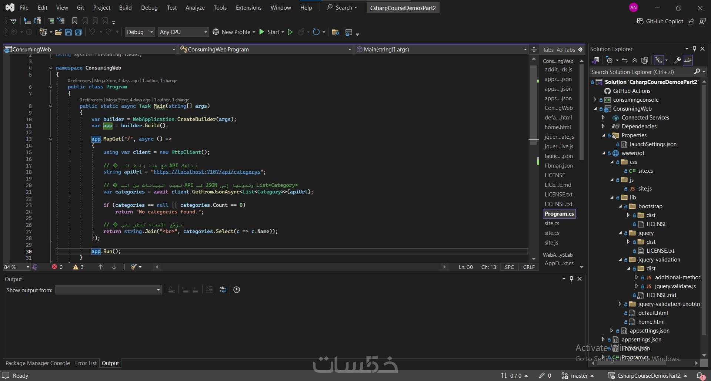Click the Save All toolbar icon

pos(79,32)
